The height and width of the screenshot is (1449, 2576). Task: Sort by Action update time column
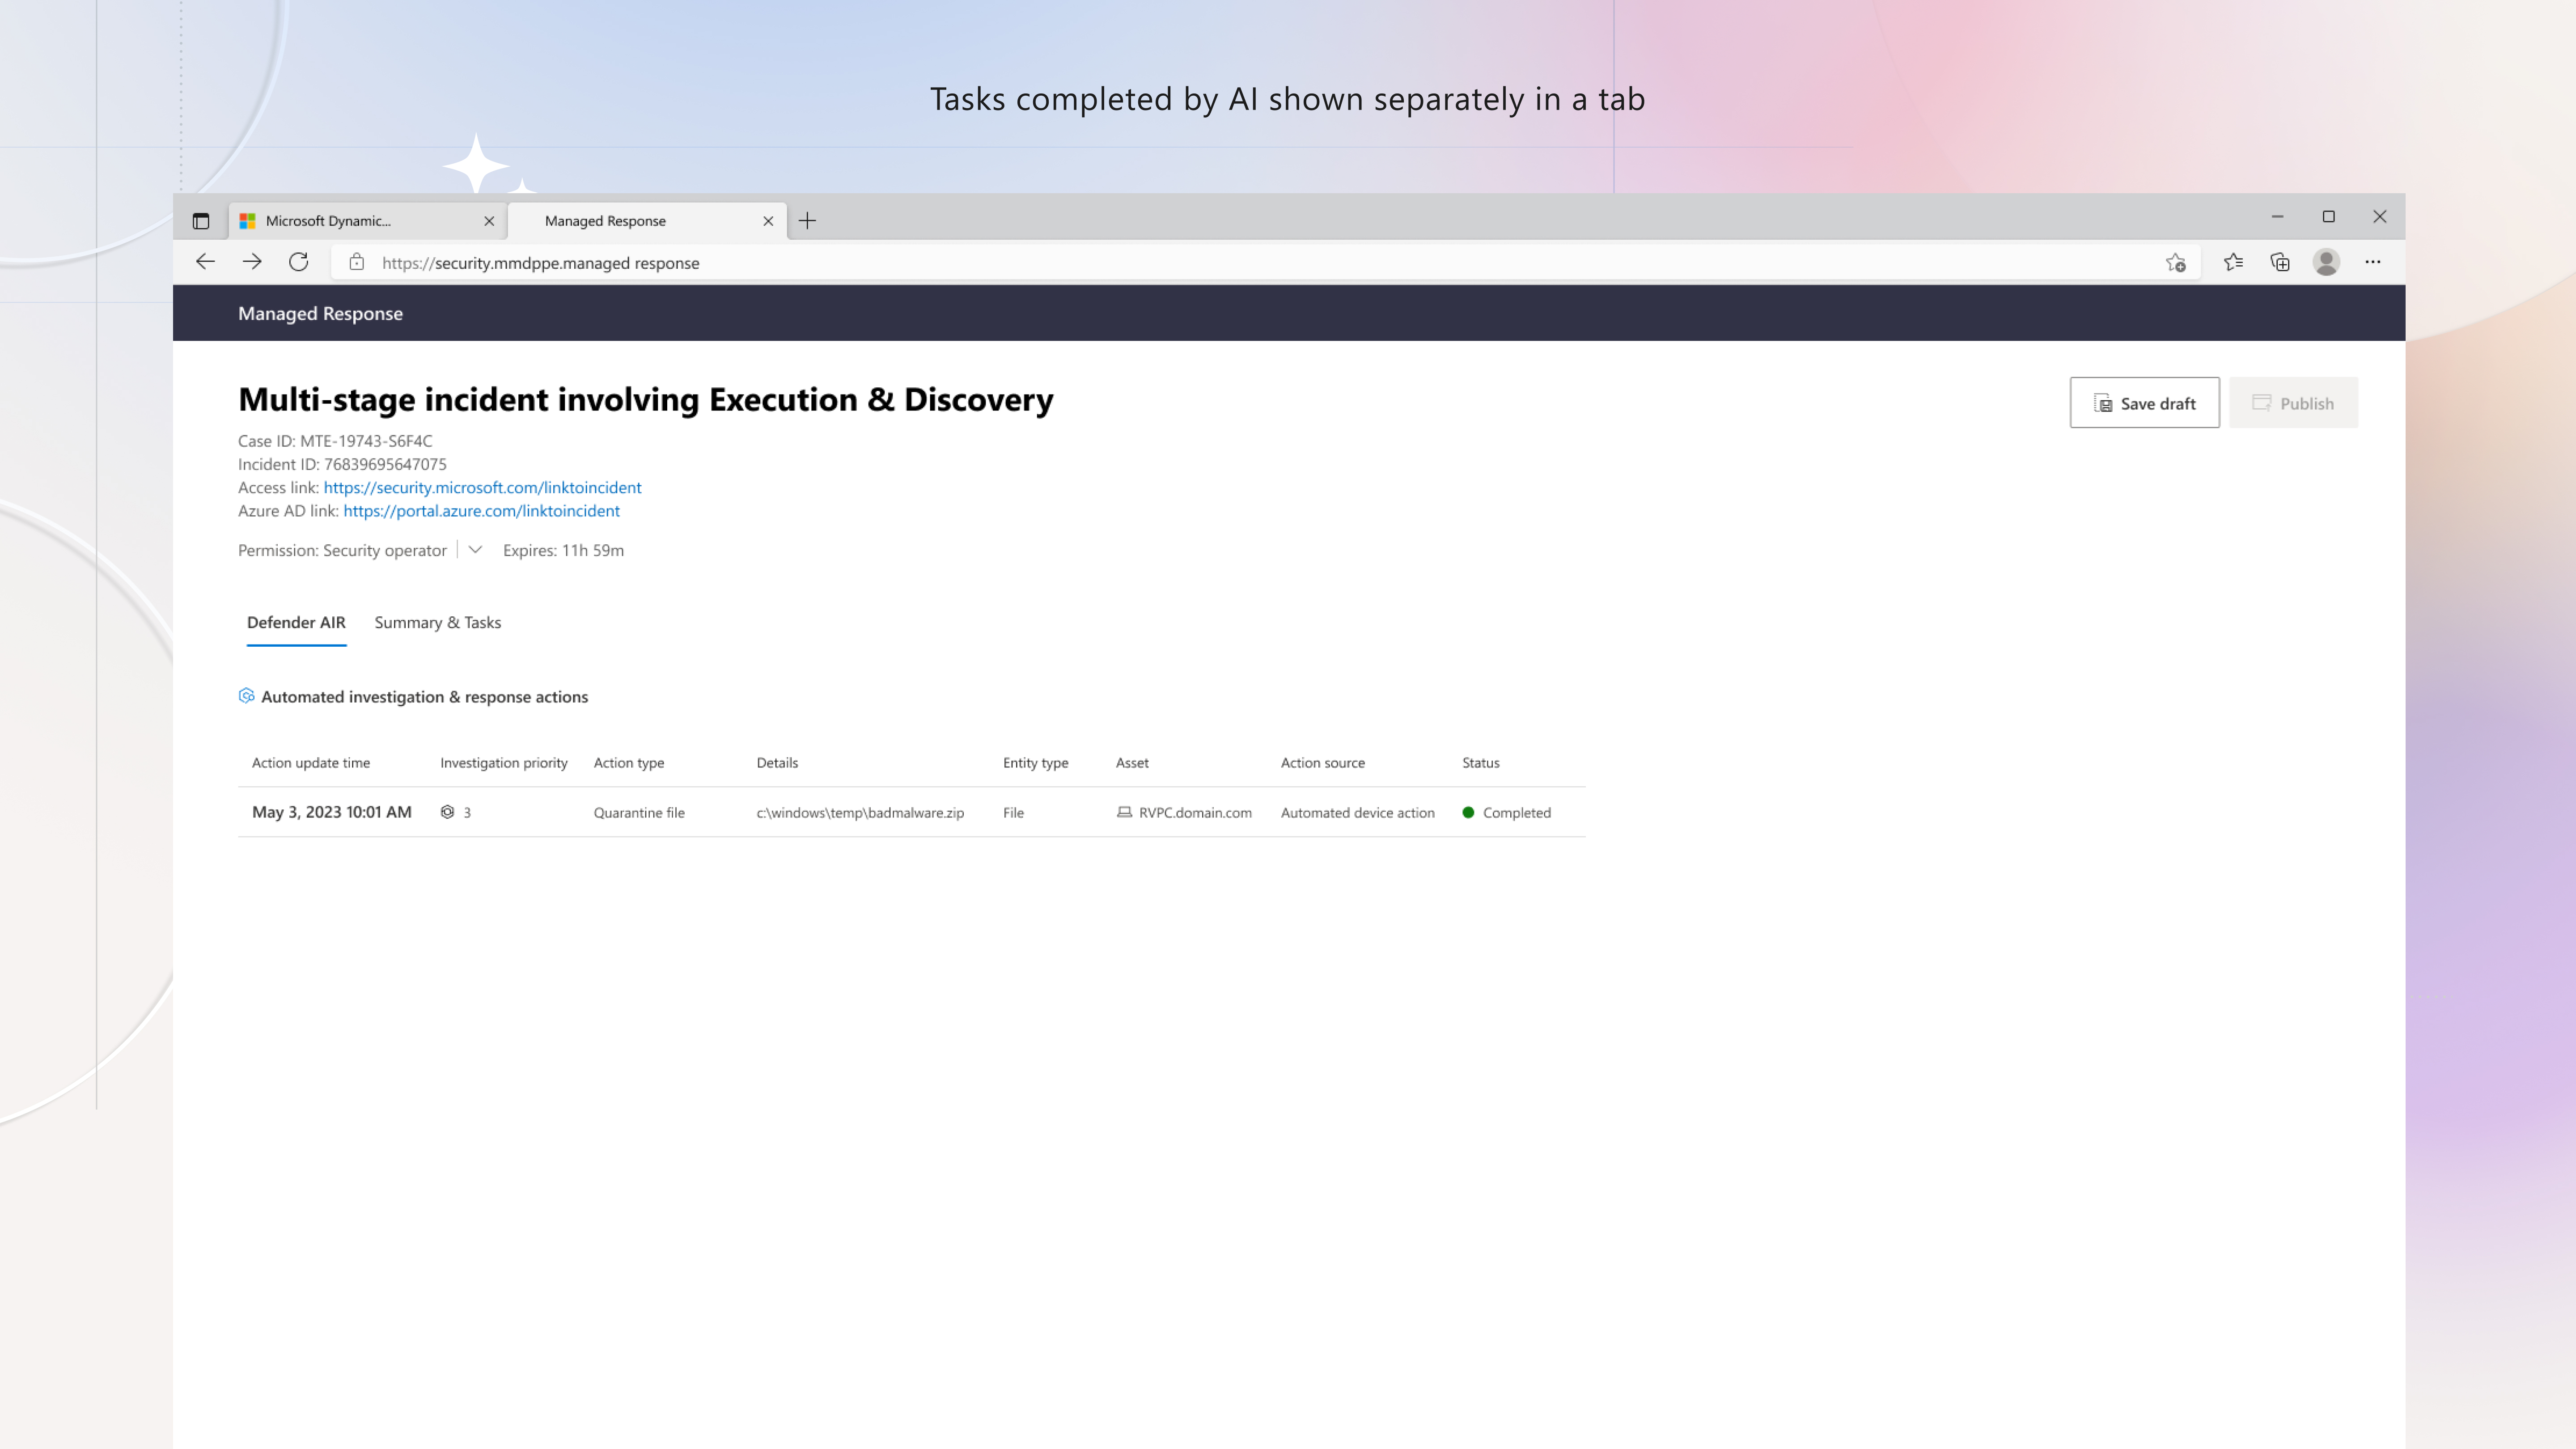311,762
